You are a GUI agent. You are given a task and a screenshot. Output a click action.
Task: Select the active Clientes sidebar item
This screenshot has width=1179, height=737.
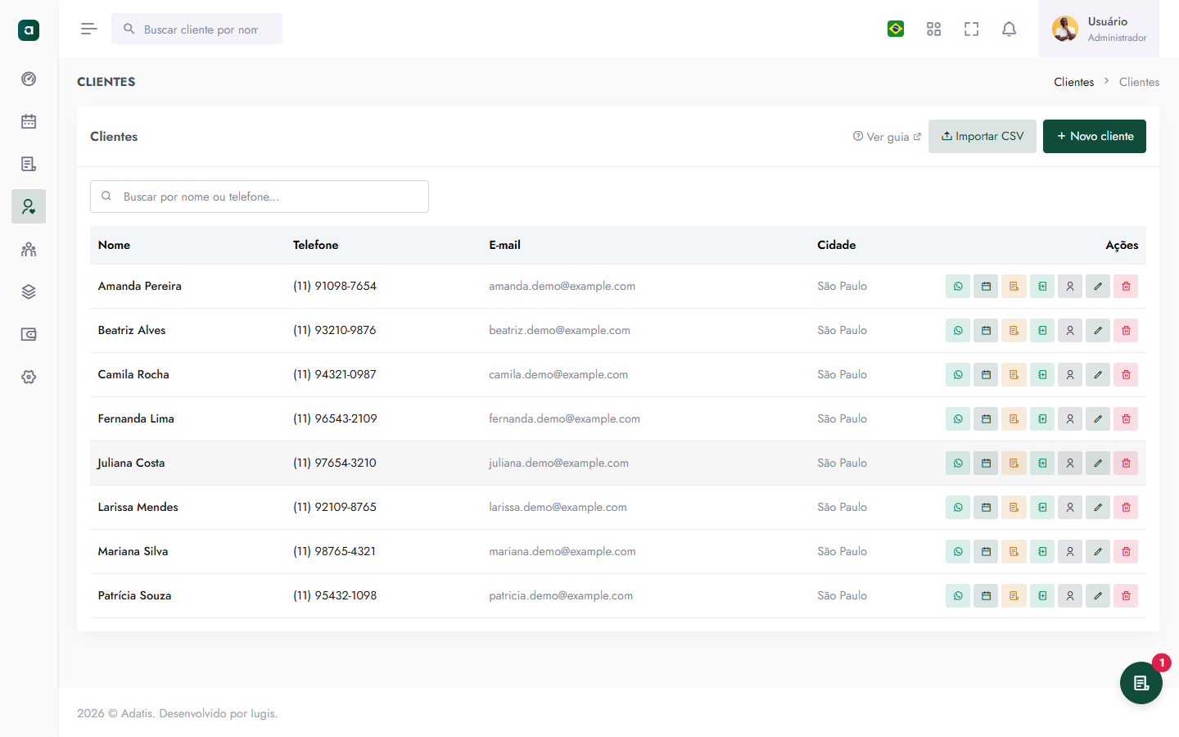29,206
